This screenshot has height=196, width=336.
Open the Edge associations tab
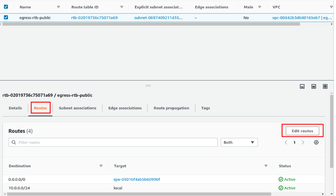pyautogui.click(x=125, y=108)
